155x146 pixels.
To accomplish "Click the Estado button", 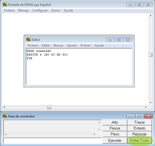I will click(139, 128).
